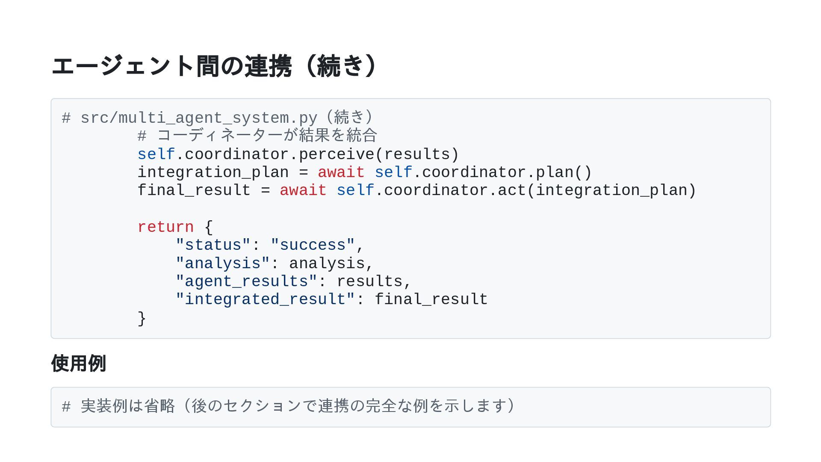Click the "success" string value
Viewport: 821px width, 462px height.
[x=313, y=245]
